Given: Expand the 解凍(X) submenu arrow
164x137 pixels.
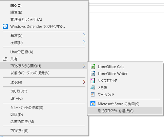Looking at the screenshot, I should click(84, 35).
